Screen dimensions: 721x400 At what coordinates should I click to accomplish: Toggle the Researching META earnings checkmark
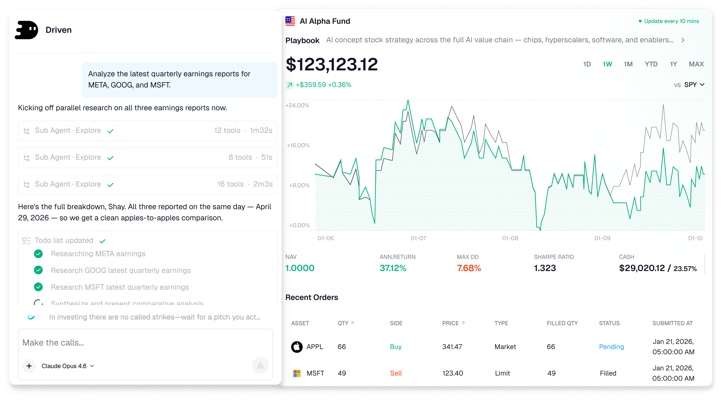tap(38, 254)
